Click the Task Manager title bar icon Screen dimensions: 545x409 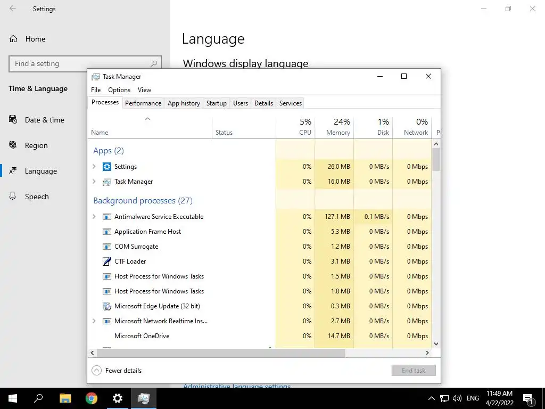96,77
